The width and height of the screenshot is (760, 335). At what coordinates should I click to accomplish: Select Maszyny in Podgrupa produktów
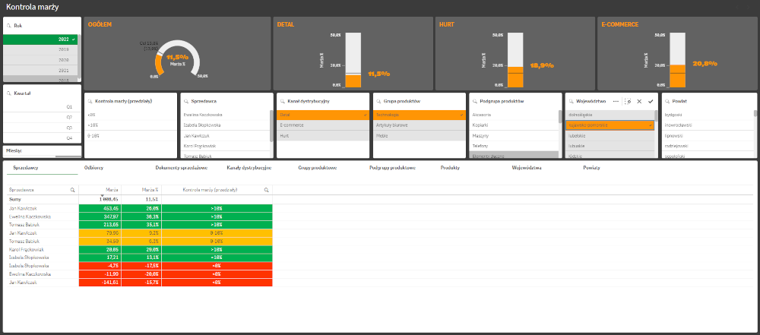514,136
